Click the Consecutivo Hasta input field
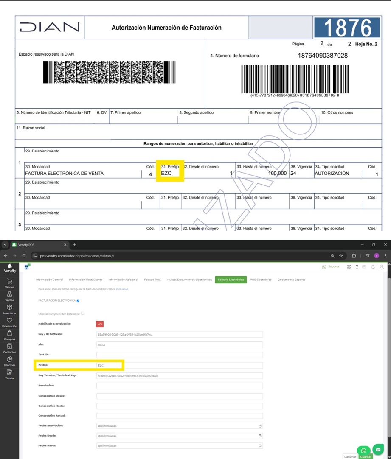 click(180, 406)
